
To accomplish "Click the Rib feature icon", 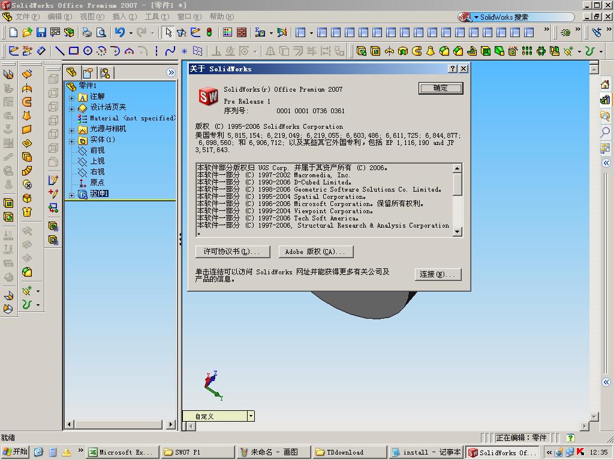I will point(472,51).
